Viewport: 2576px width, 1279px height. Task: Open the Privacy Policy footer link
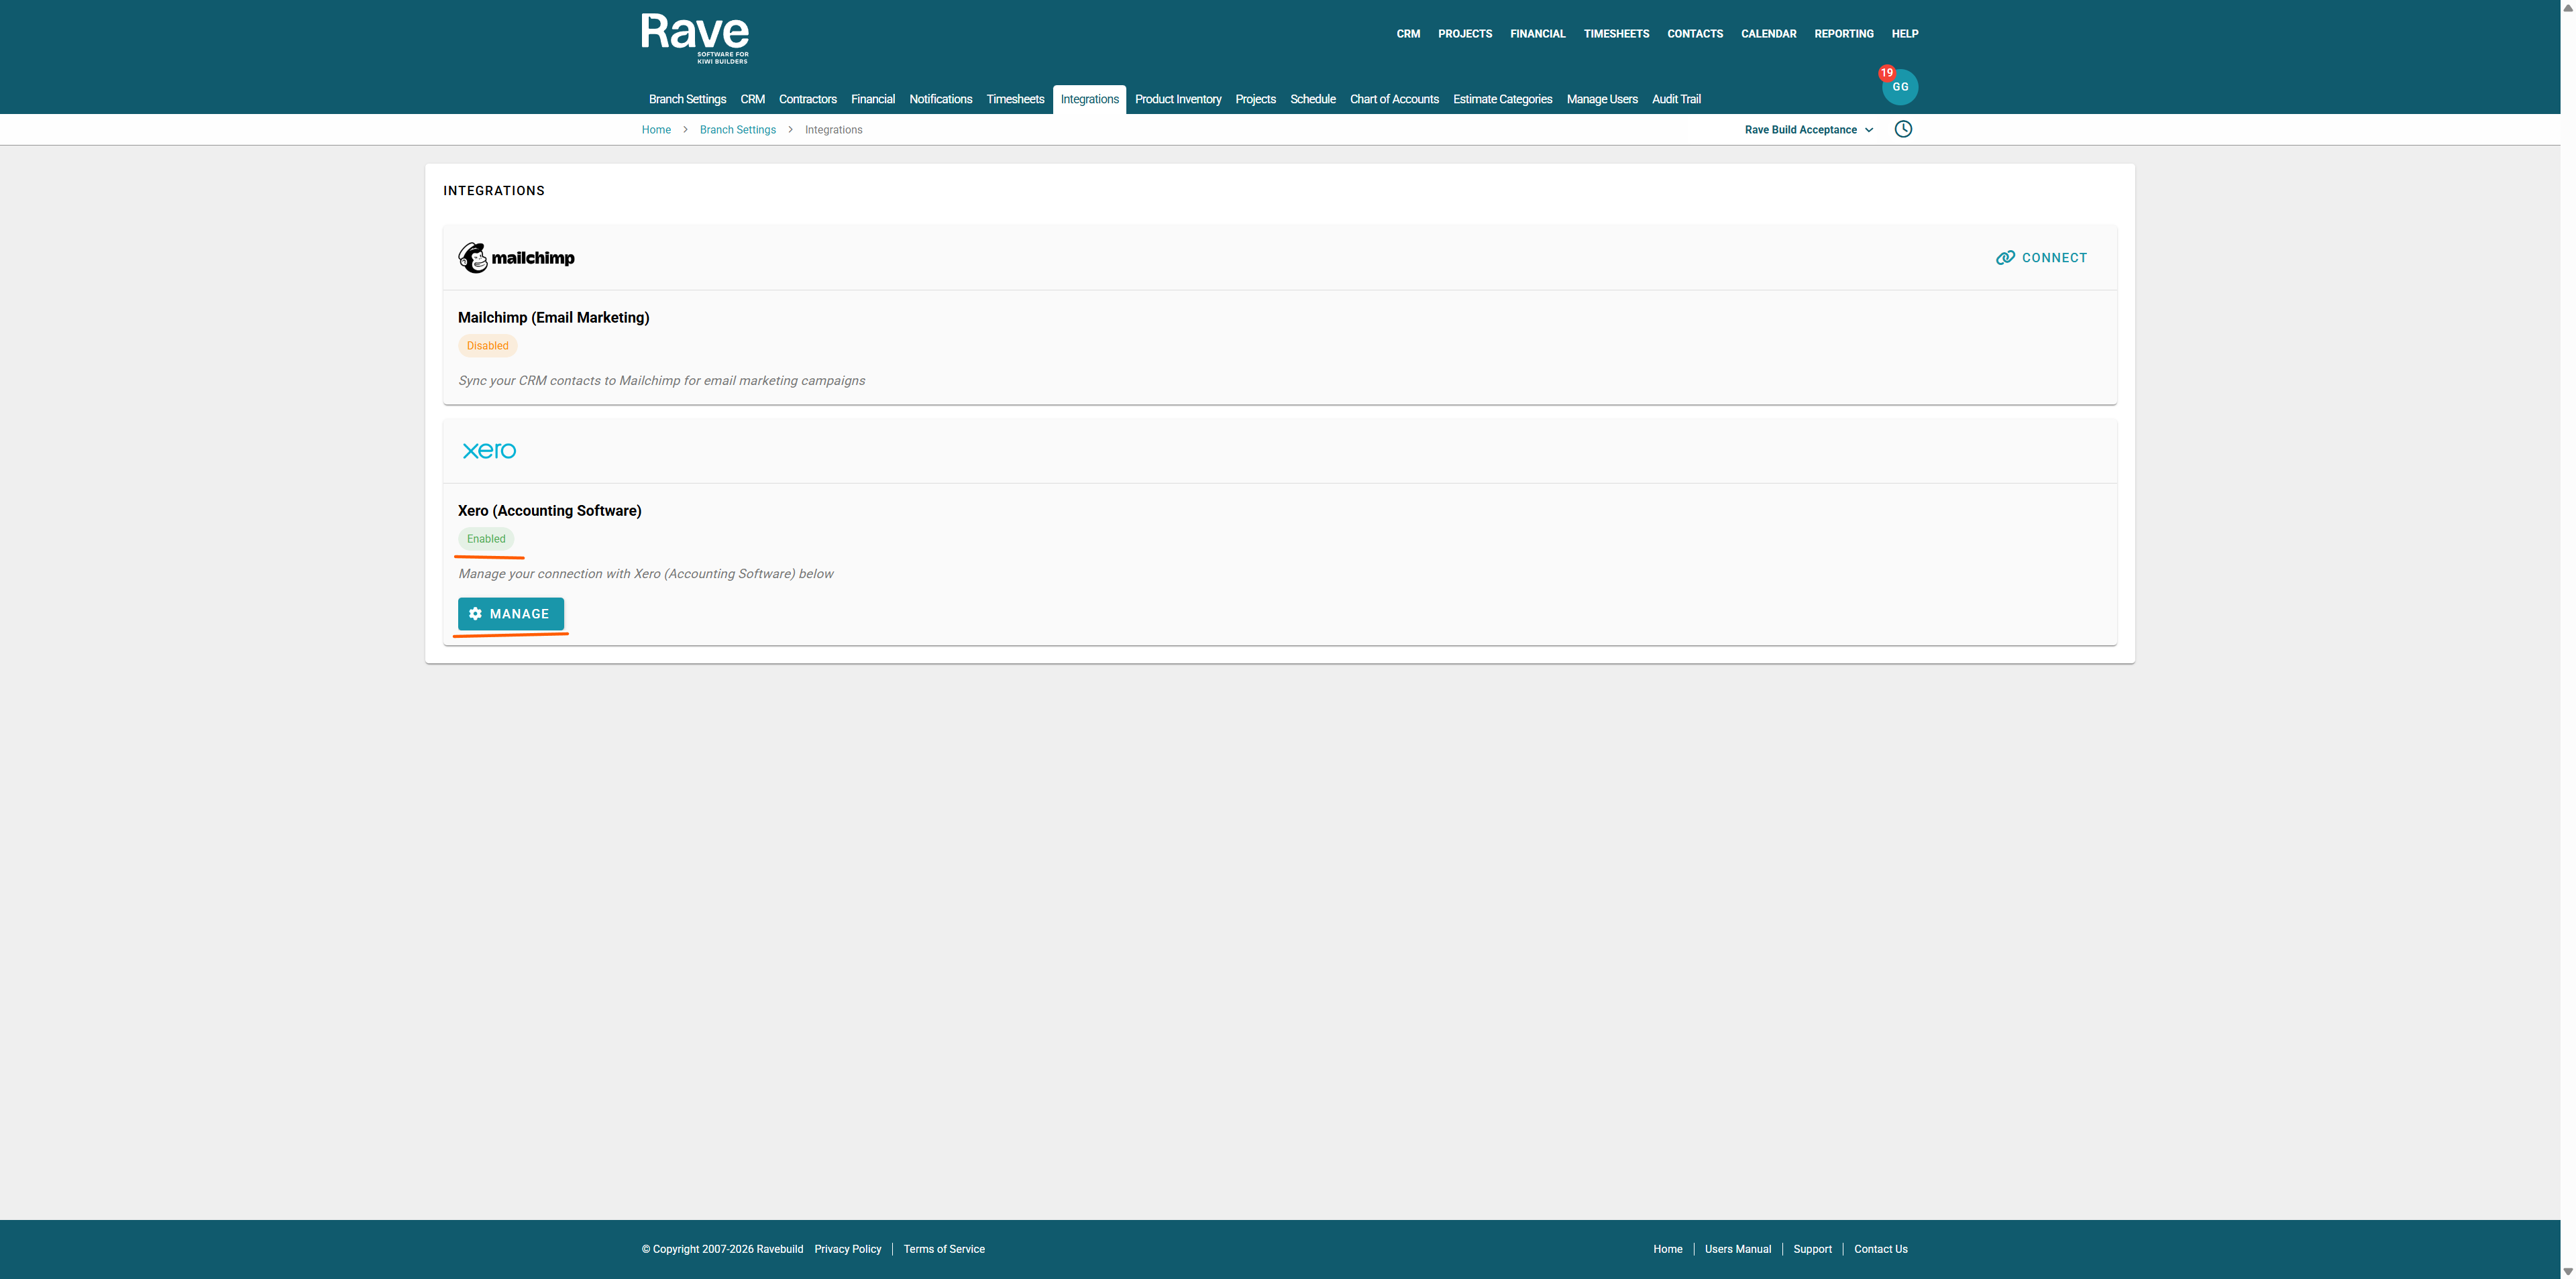(847, 1249)
